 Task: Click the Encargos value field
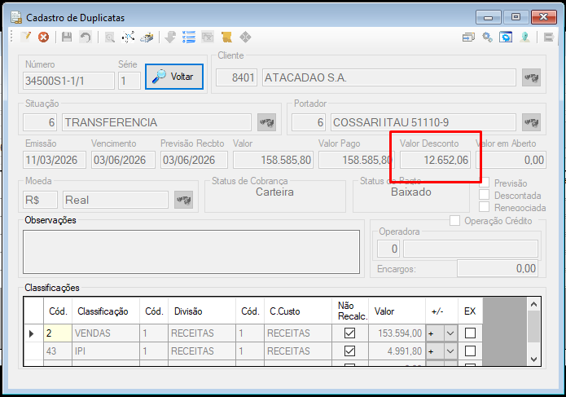[x=498, y=268]
